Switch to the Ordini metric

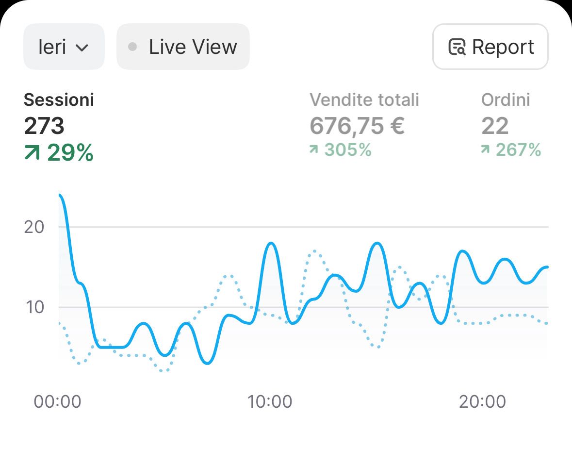tap(505, 100)
